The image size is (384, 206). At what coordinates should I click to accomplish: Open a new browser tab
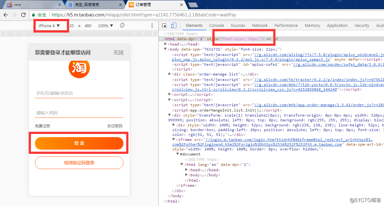pos(193,5)
